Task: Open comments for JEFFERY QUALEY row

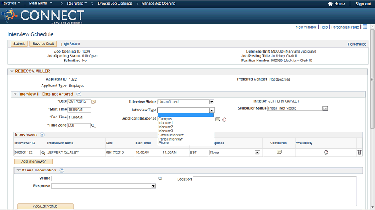Action: 279,152
